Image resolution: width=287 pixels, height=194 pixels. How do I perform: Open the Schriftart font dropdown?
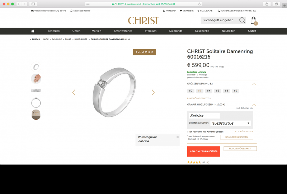pos(231,123)
